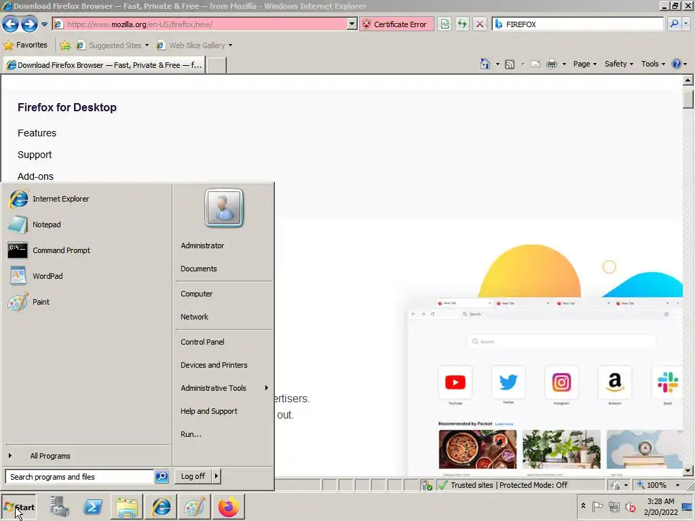The width and height of the screenshot is (695, 521).
Task: Click the Add-ons link on page
Action: click(35, 176)
